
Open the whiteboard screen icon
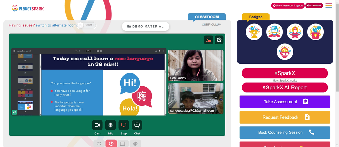tap(123, 144)
